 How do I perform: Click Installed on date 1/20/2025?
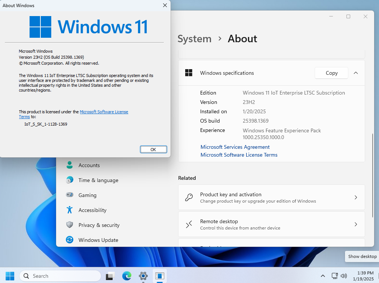click(254, 111)
